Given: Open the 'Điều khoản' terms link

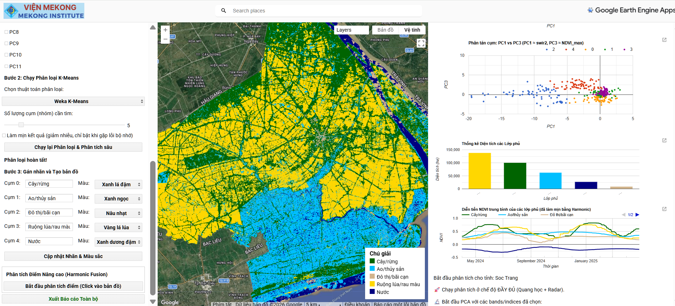Looking at the screenshot, I should [357, 304].
